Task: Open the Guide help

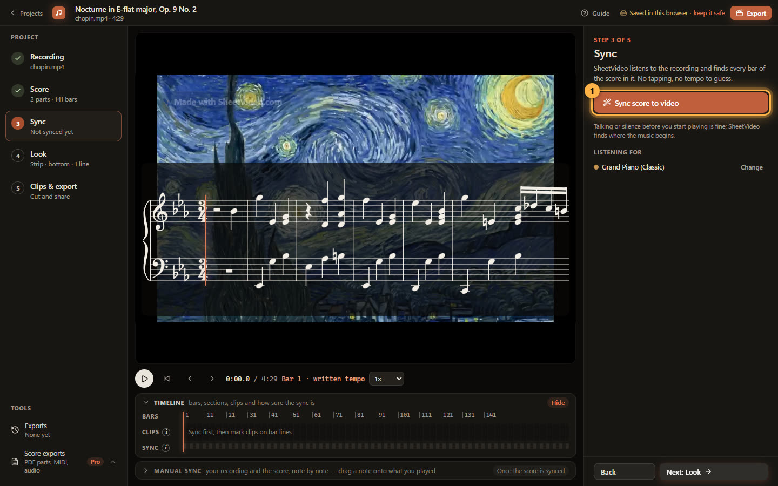Action: pyautogui.click(x=595, y=13)
